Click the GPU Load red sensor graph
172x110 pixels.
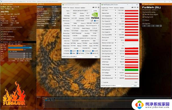point(131,40)
